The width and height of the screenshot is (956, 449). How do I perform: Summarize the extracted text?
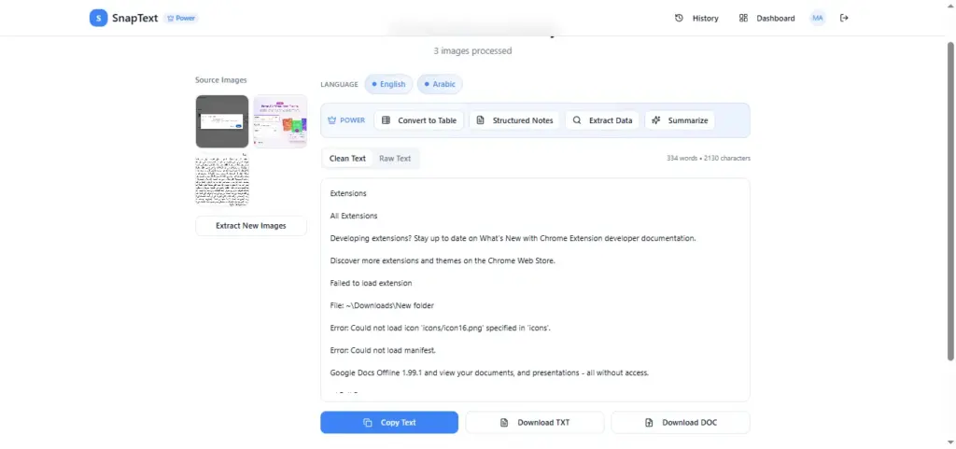point(680,120)
